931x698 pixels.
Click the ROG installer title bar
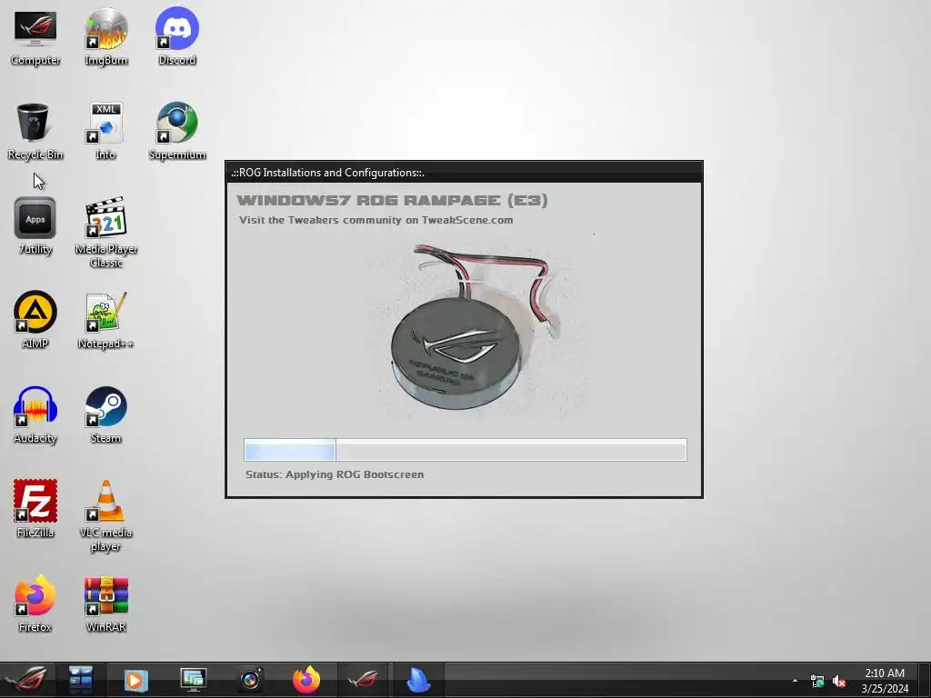point(465,173)
